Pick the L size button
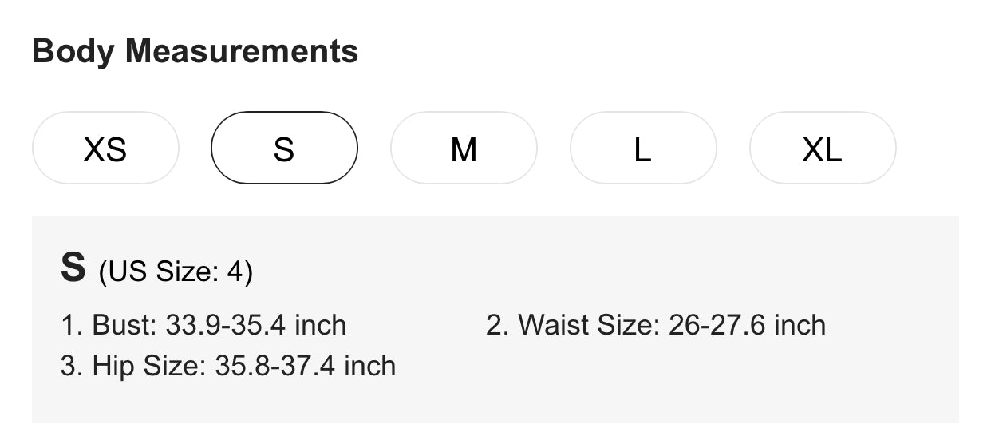This screenshot has width=991, height=432. 643,149
